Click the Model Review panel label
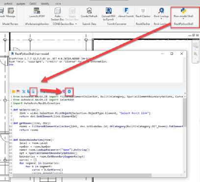Image resolution: width=200 pixels, height=182 pixels. click(x=10, y=24)
